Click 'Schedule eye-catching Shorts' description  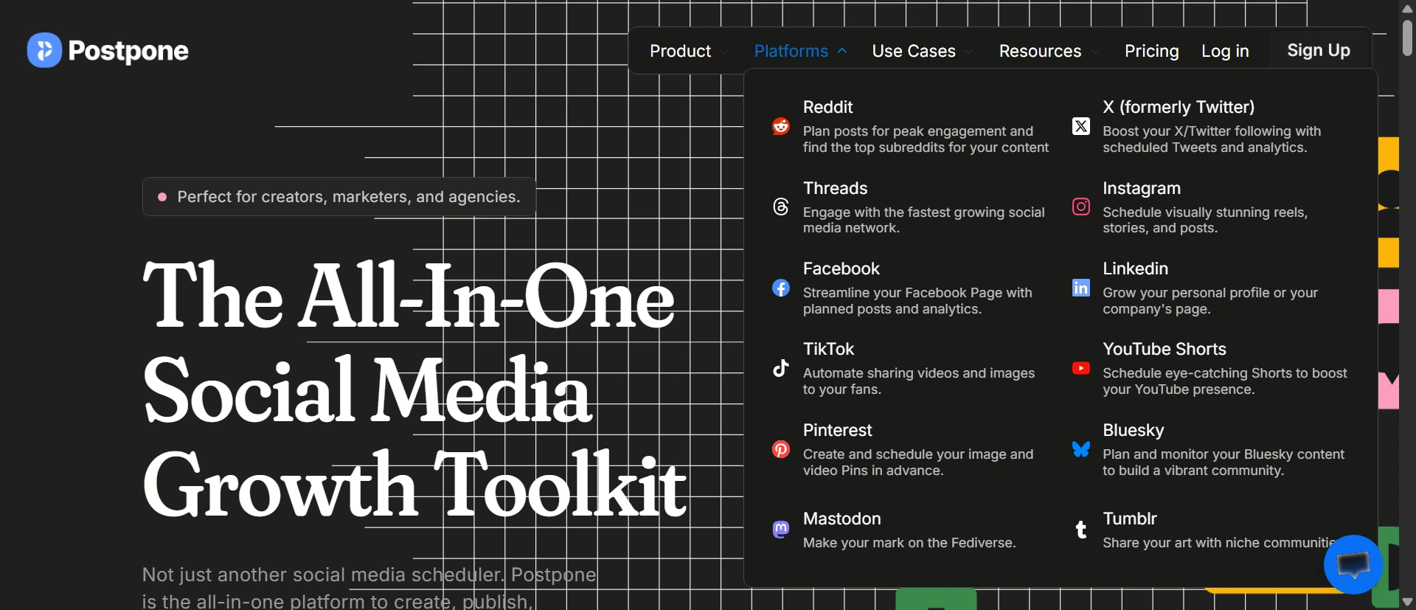1225,381
